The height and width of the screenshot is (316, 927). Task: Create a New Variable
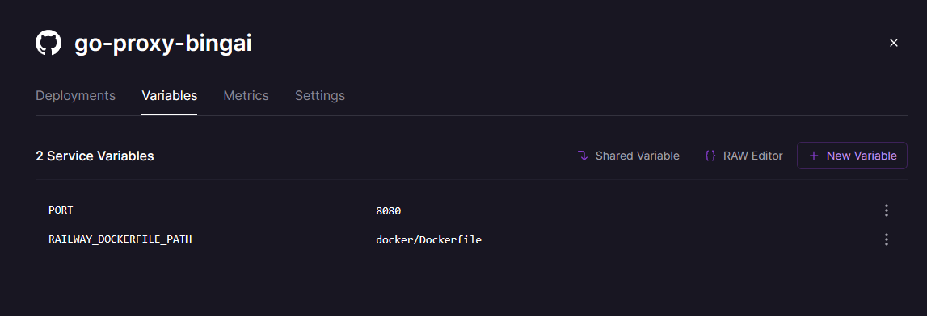click(x=852, y=156)
